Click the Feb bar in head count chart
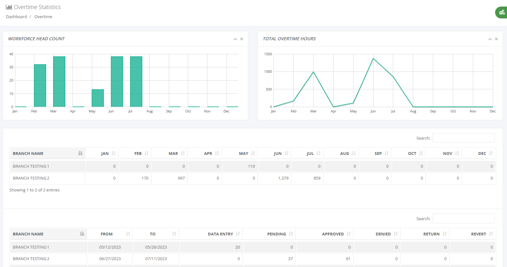The image size is (507, 267). click(40, 86)
